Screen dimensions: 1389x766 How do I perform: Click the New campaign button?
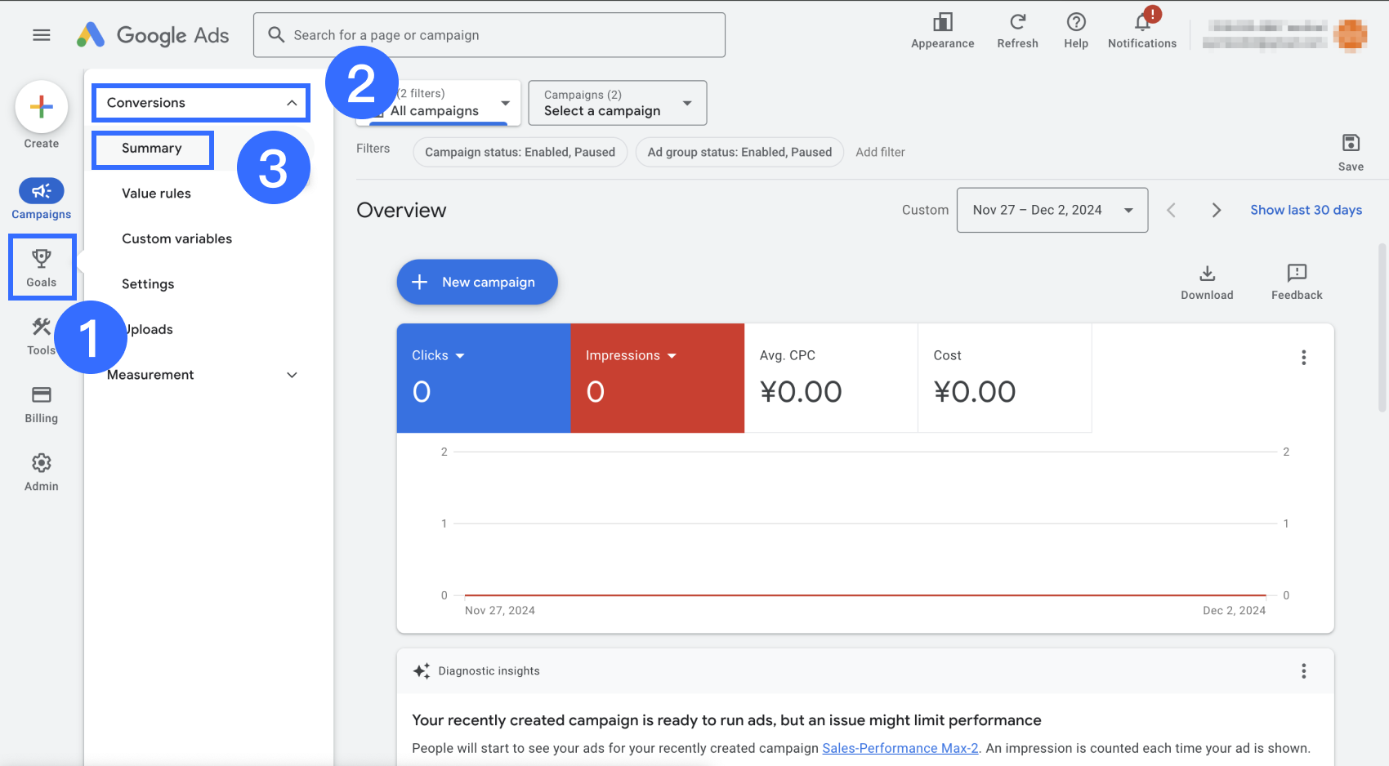[x=477, y=282]
